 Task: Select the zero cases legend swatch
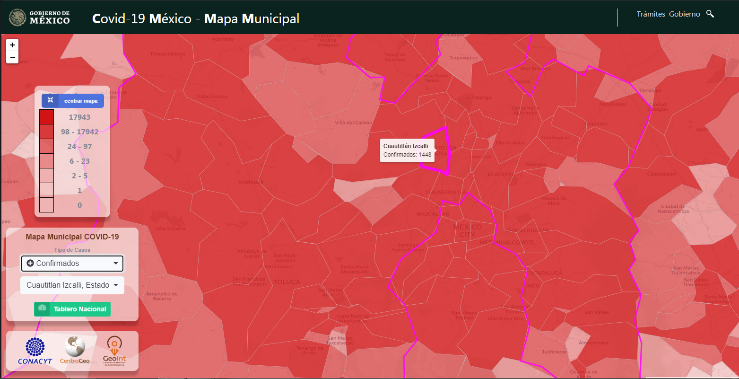pyautogui.click(x=46, y=205)
